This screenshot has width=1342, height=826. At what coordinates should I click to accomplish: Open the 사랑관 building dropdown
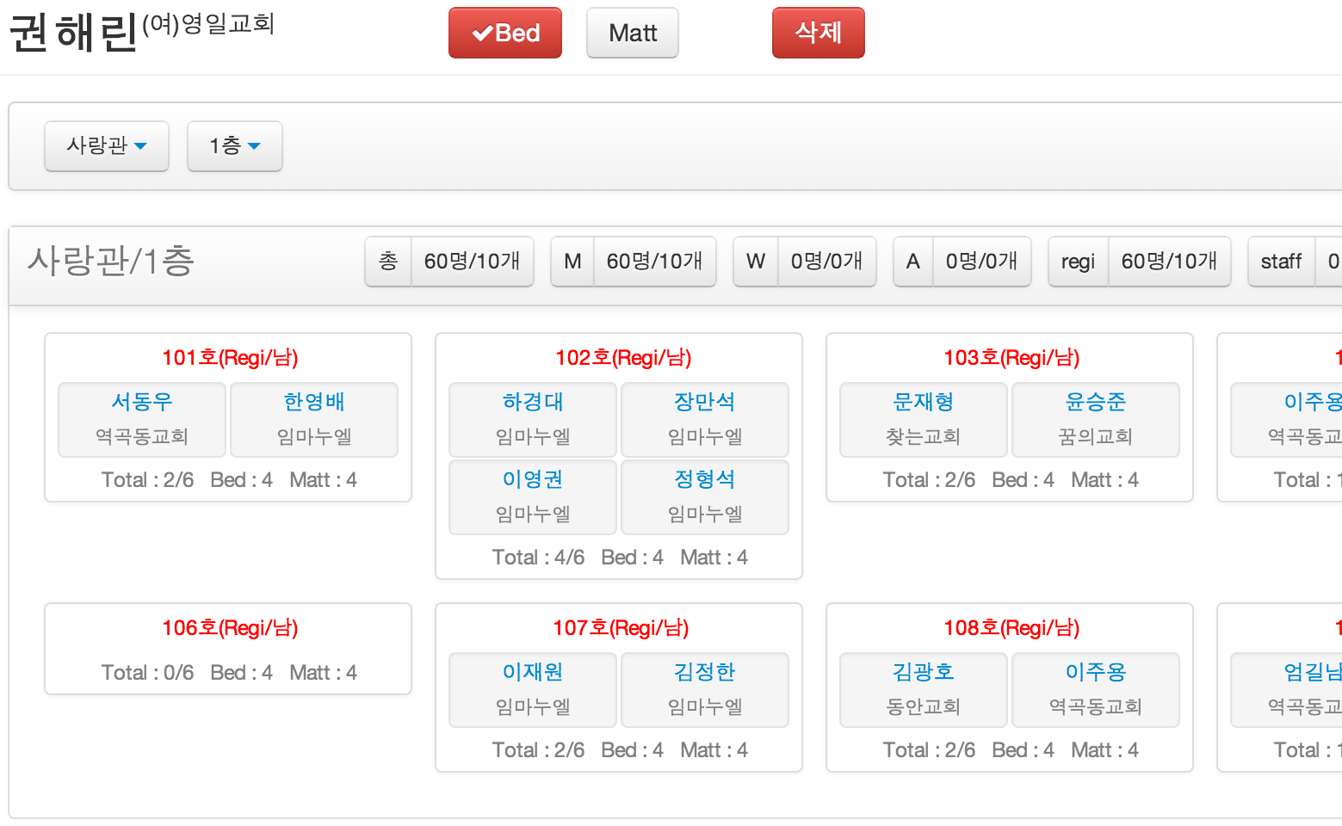[107, 145]
